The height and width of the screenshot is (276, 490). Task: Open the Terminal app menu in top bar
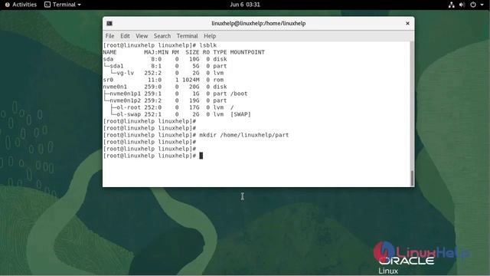(63, 5)
